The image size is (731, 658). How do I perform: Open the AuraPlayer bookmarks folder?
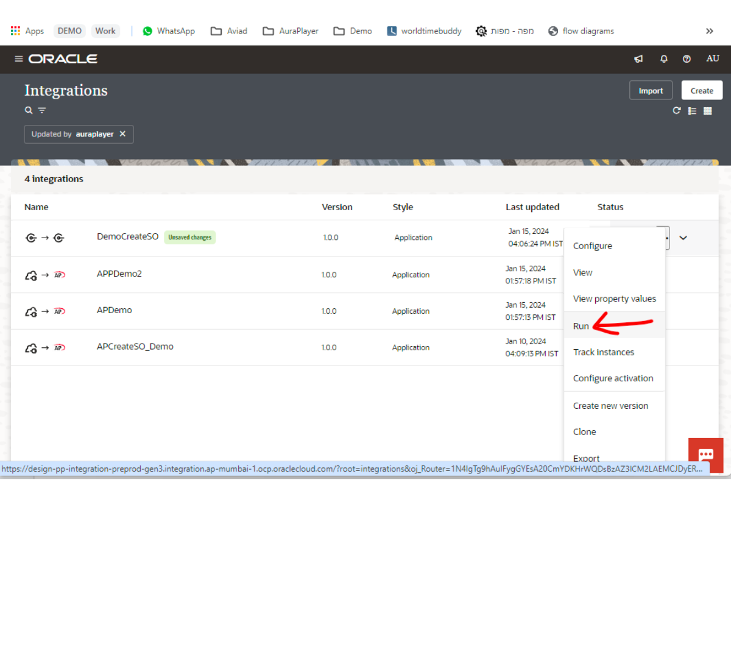click(291, 31)
